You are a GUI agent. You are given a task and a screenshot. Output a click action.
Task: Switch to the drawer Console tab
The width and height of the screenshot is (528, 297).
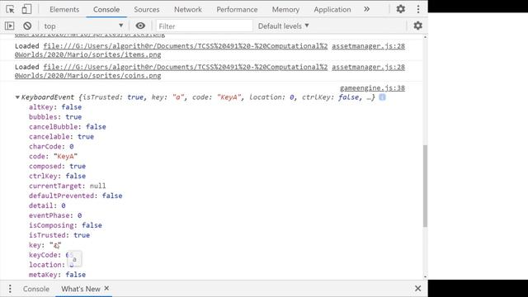coord(36,289)
